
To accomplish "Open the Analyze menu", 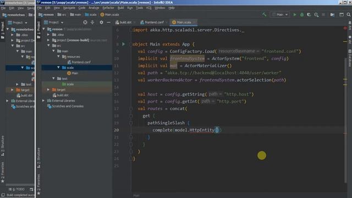I will (x=94, y=8).
